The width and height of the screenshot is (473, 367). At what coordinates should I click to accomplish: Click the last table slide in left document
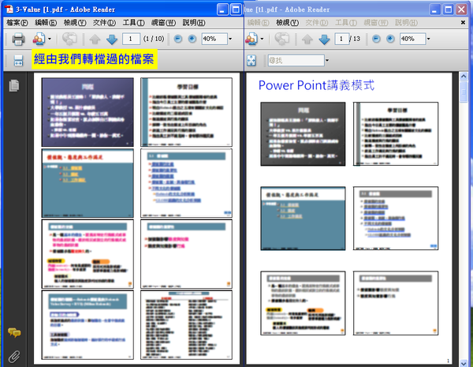click(186, 325)
